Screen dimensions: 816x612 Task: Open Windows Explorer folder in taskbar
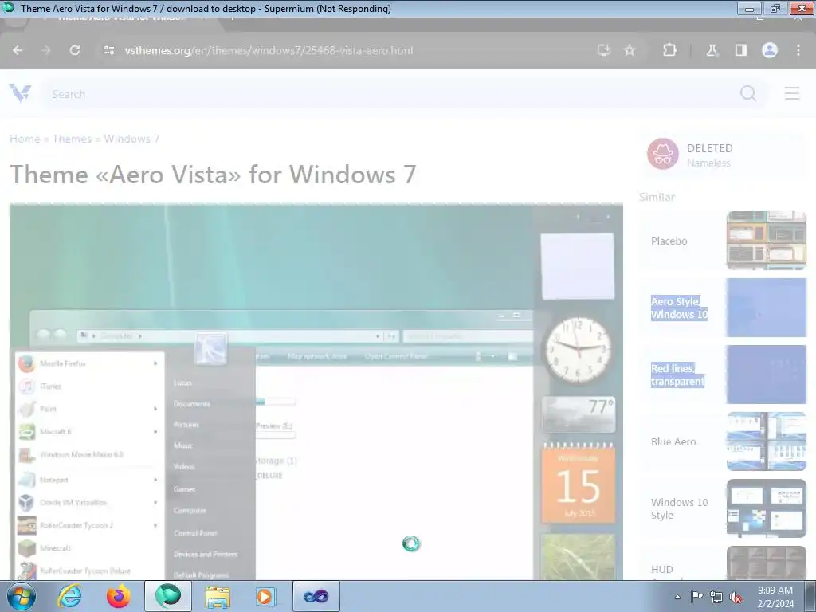[x=217, y=596]
